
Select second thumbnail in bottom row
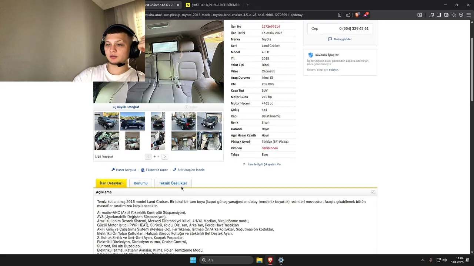(133, 141)
